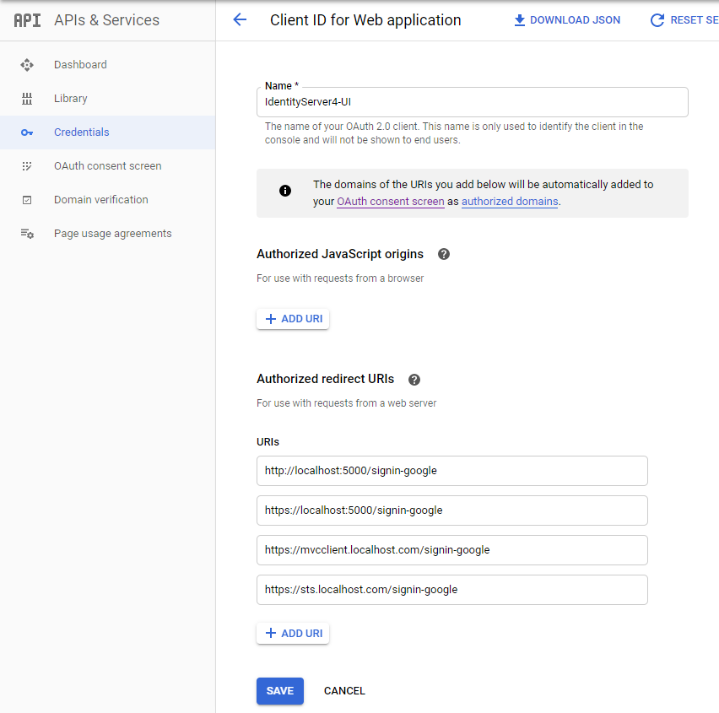Click the Authorized JavaScript origins heading
719x713 pixels.
340,254
